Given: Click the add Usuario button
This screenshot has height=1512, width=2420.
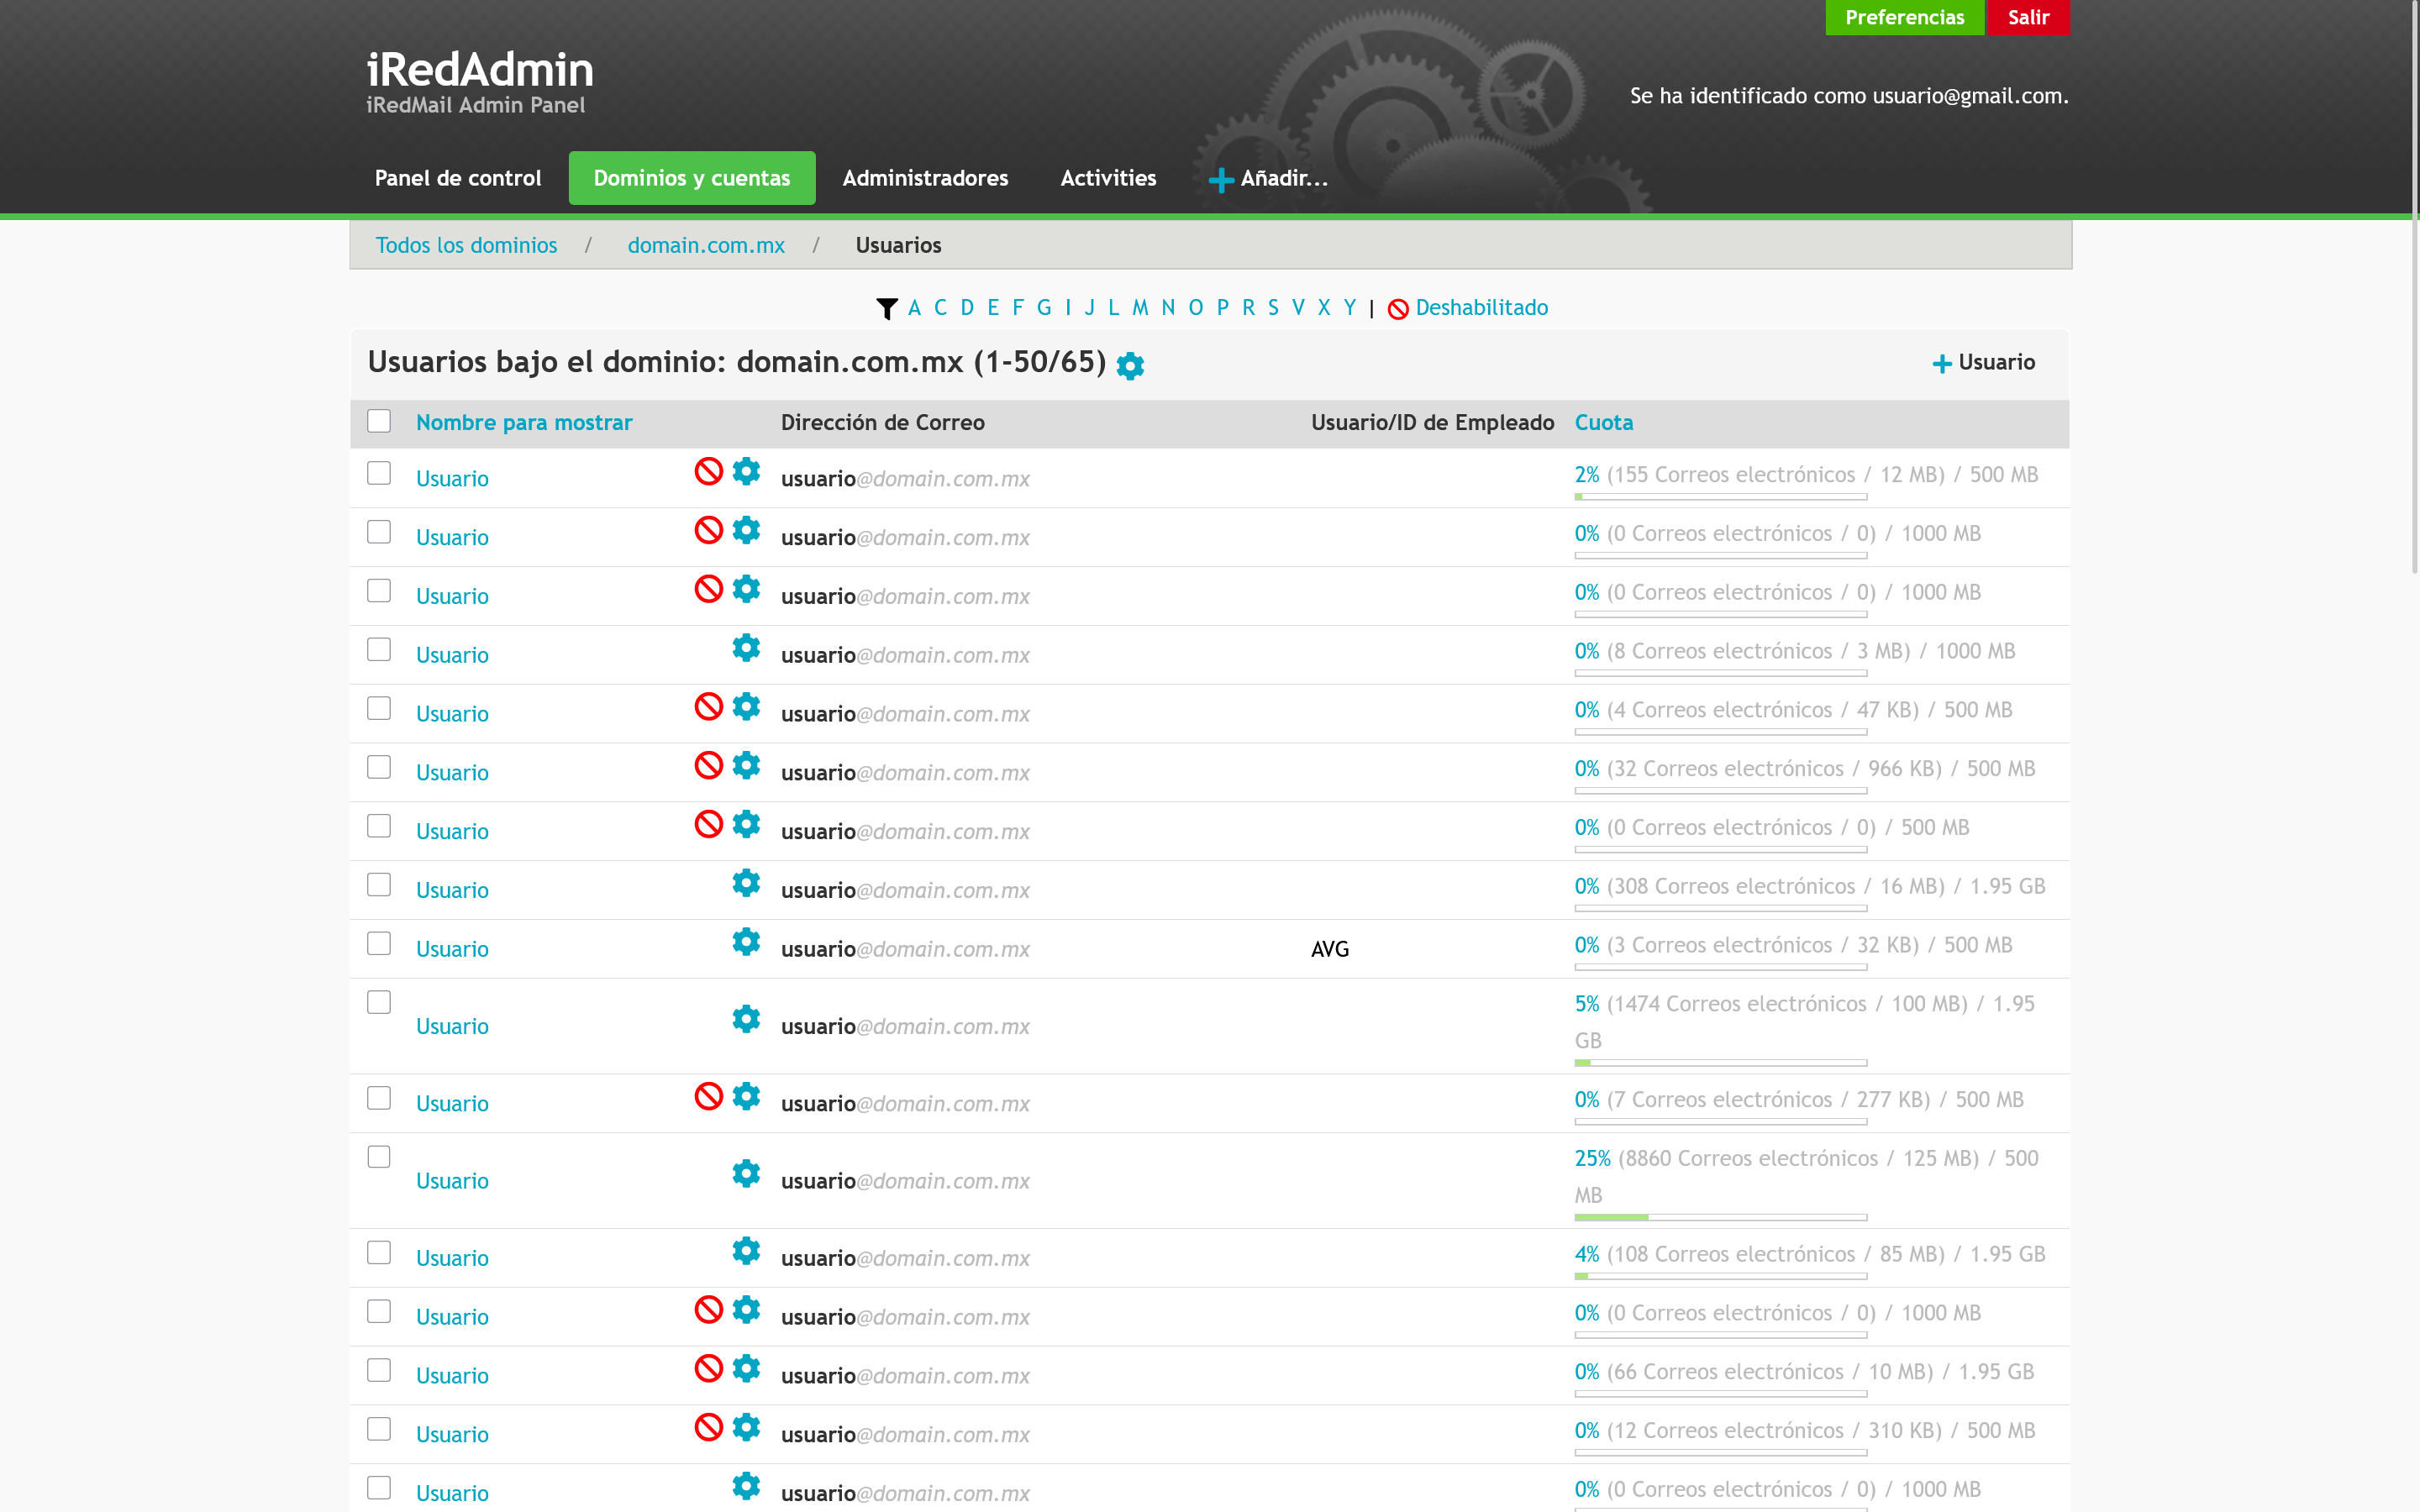Looking at the screenshot, I should (1984, 363).
